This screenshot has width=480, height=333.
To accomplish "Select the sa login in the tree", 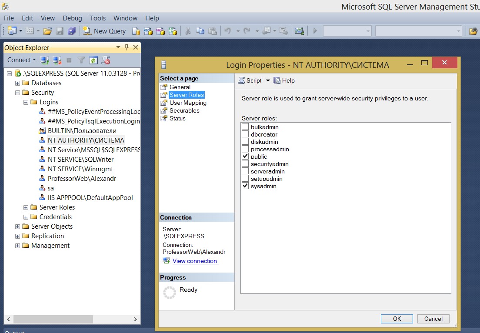I will 51,188.
